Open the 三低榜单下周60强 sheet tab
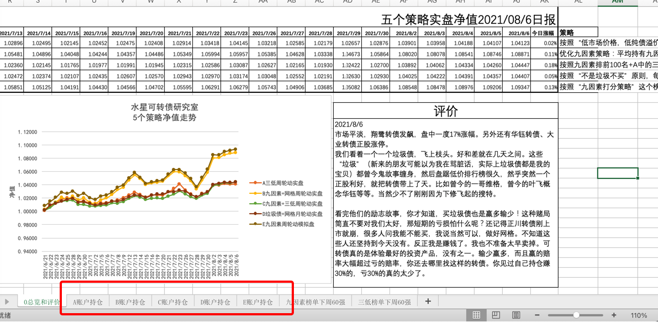 pyautogui.click(x=385, y=302)
